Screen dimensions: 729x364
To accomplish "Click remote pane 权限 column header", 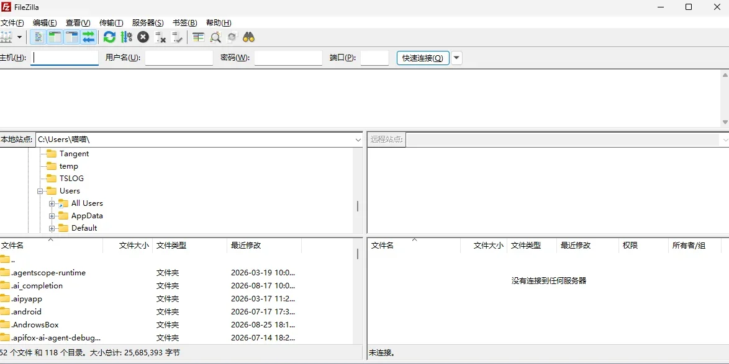I will (x=644, y=246).
